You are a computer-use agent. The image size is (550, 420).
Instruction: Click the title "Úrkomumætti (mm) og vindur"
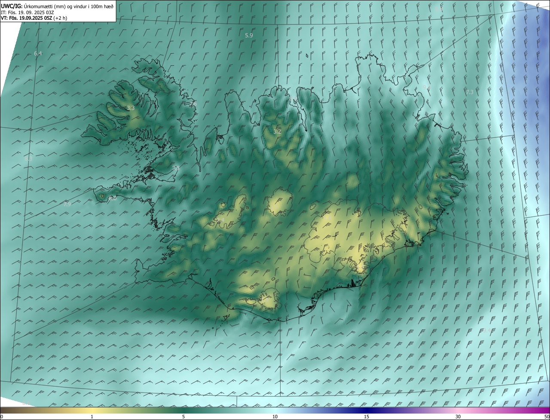(x=56, y=6)
